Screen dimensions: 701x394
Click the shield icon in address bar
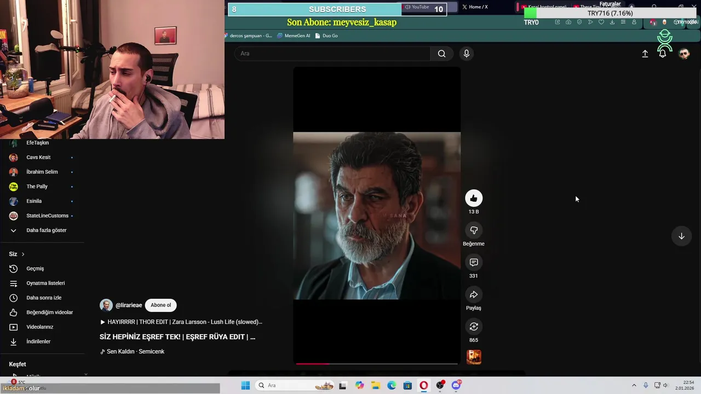[579, 22]
